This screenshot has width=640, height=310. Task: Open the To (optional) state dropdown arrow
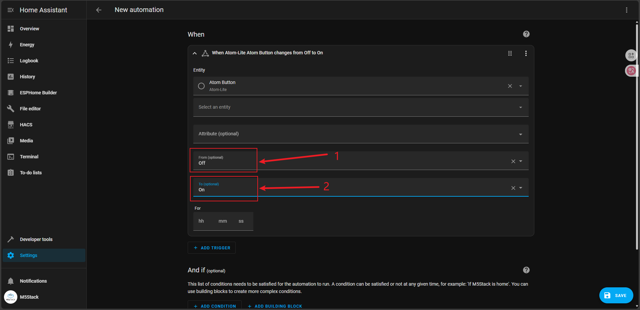(x=521, y=188)
